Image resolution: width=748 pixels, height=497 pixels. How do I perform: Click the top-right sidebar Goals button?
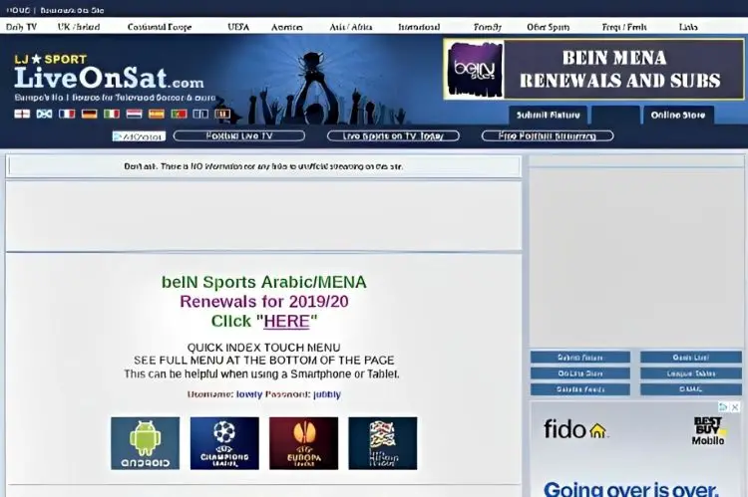pyautogui.click(x=691, y=358)
